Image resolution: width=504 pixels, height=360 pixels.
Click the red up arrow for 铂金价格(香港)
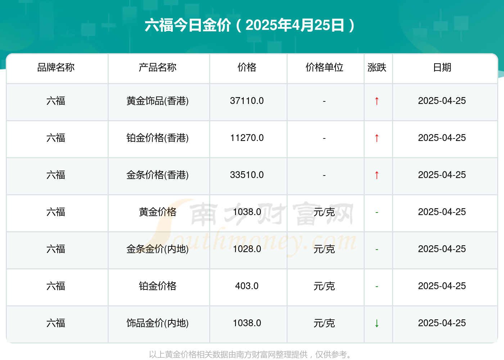pyautogui.click(x=377, y=138)
